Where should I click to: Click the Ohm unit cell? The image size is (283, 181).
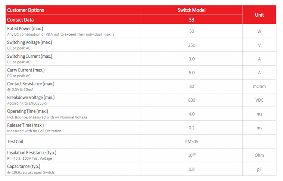click(x=259, y=155)
